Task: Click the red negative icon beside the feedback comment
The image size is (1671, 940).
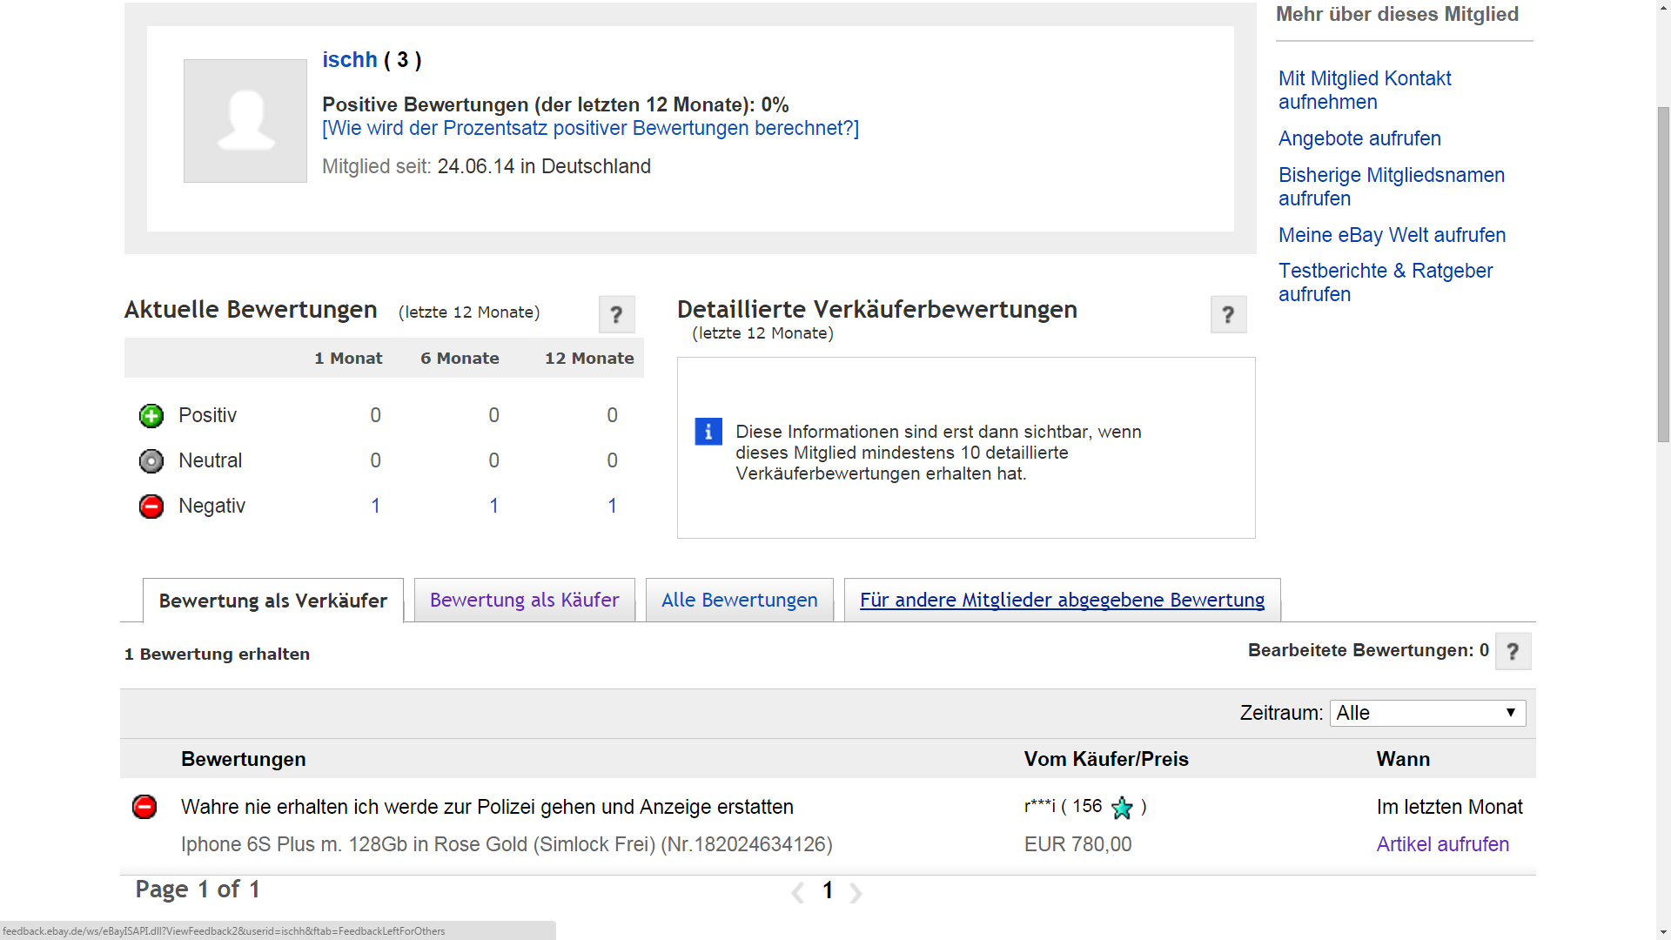Action: coord(144,807)
